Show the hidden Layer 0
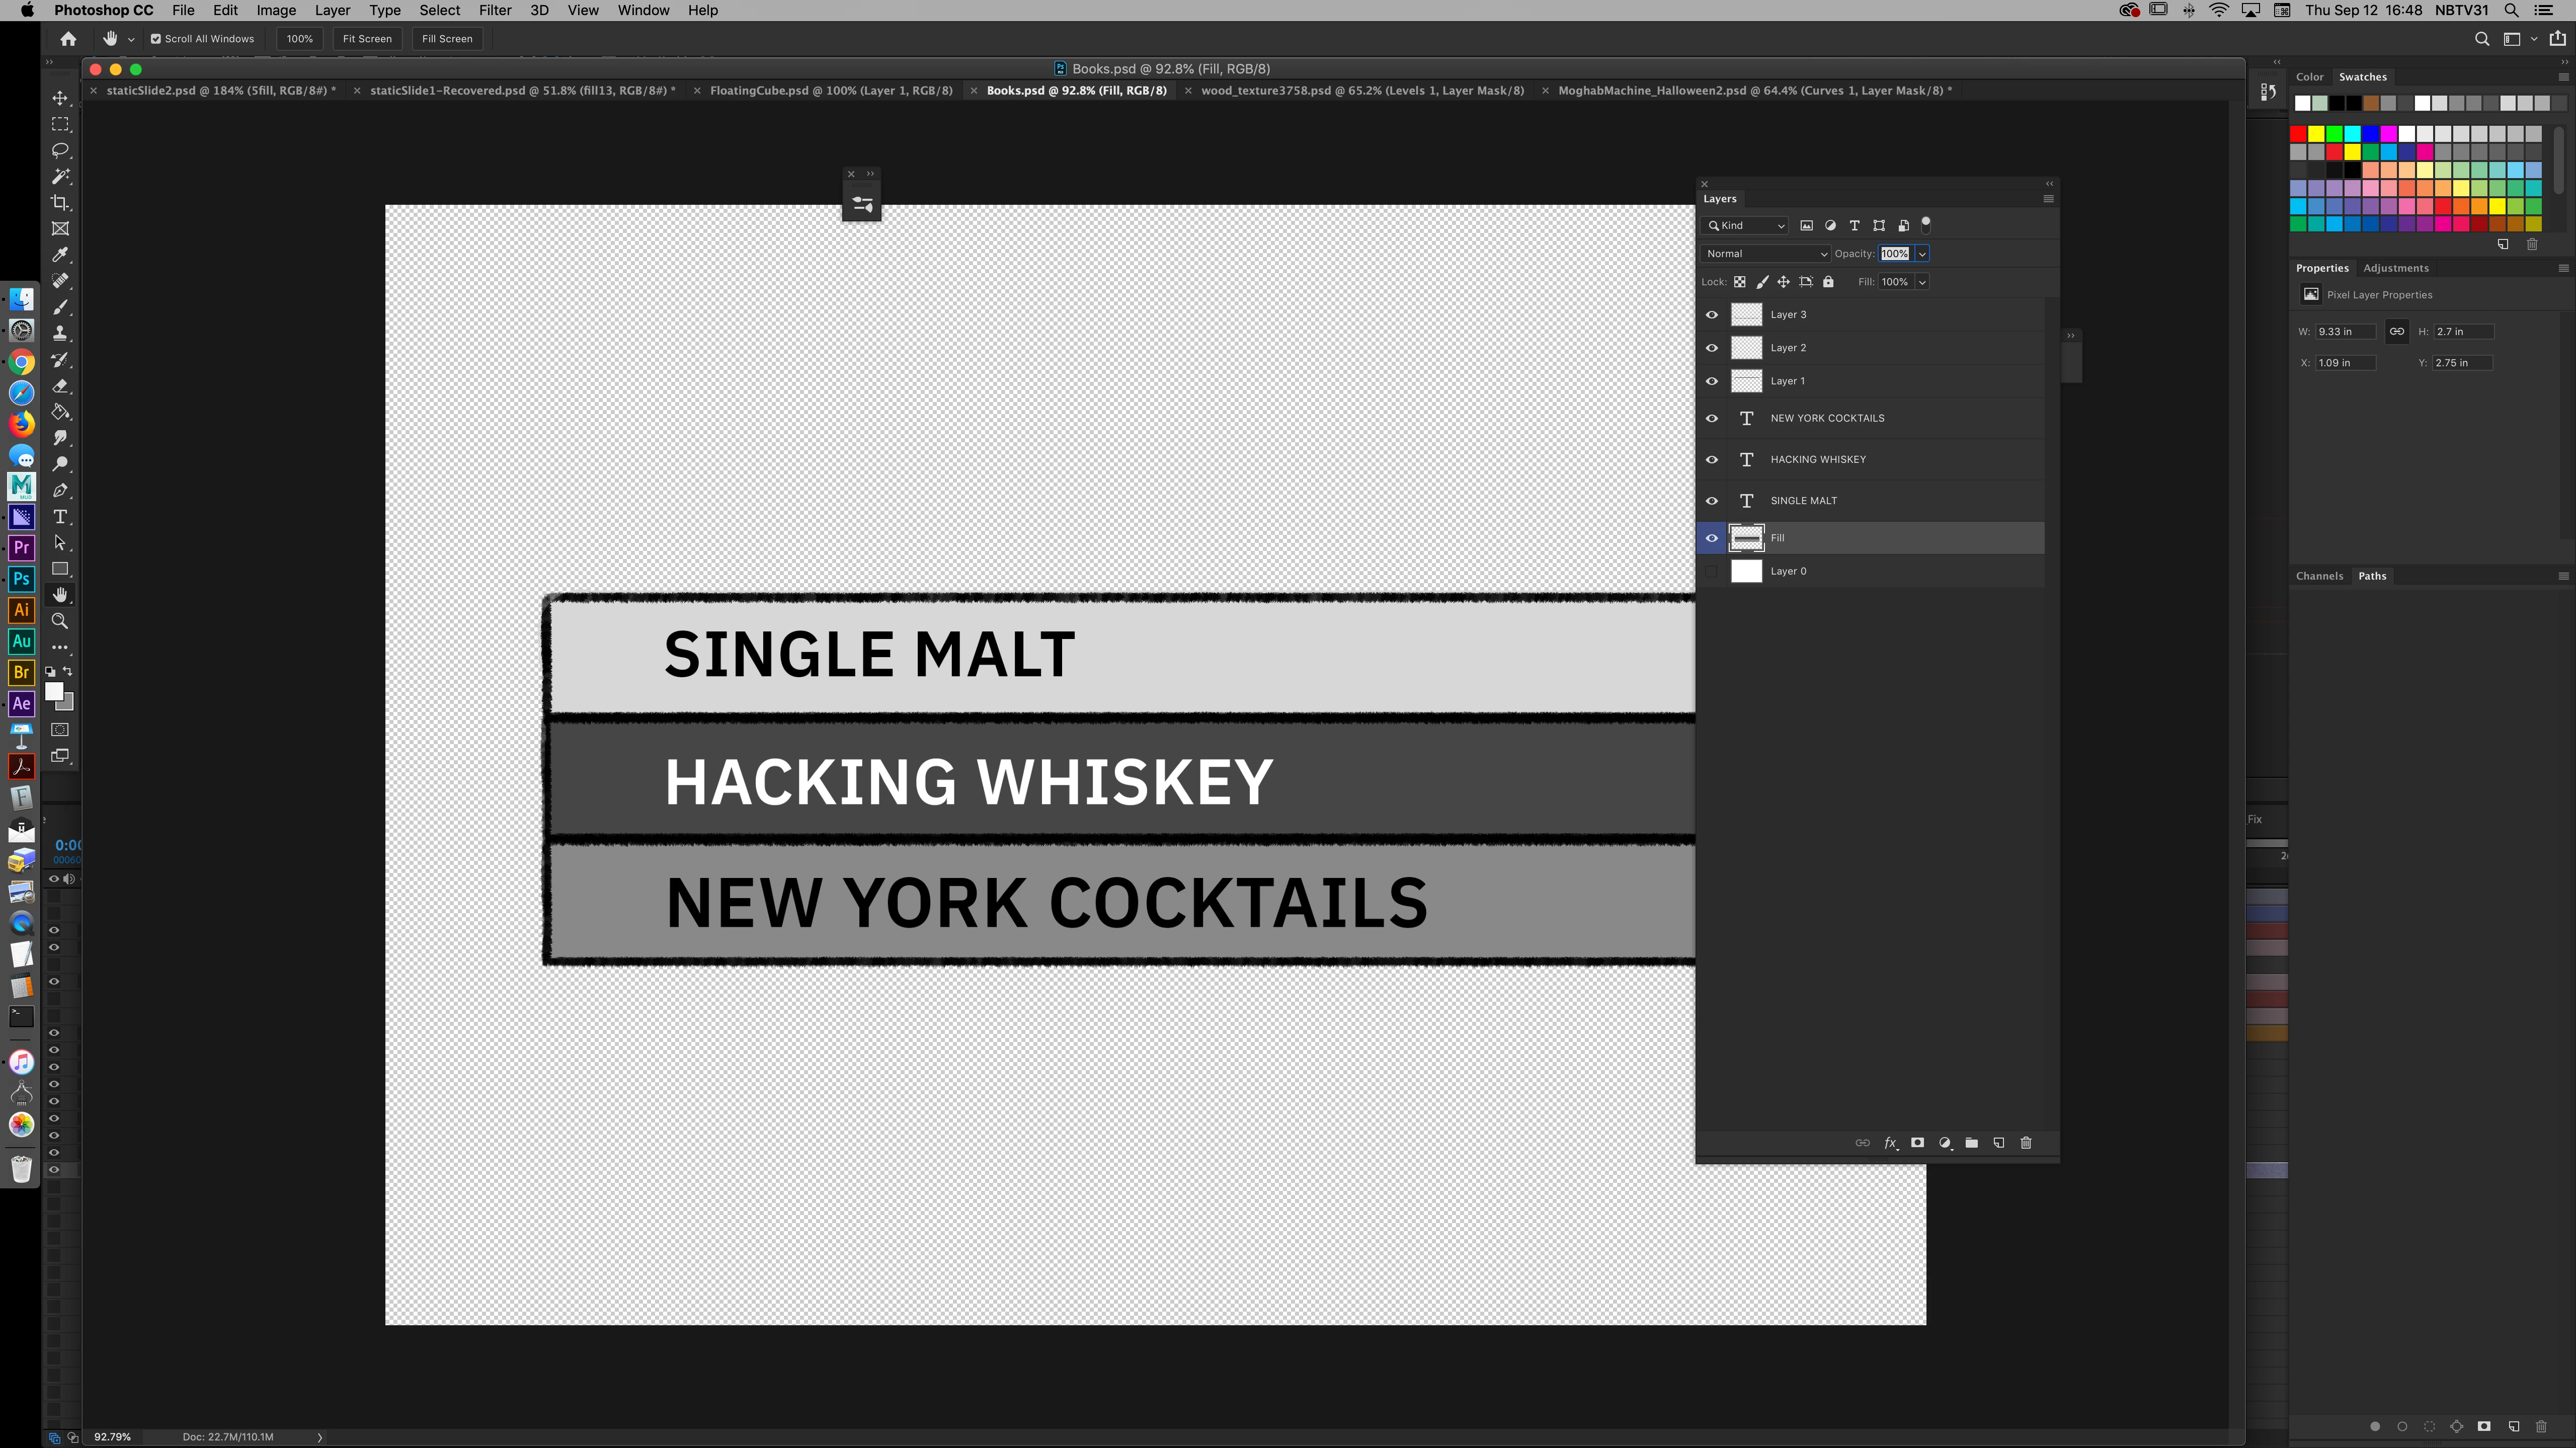Image resolution: width=2576 pixels, height=1448 pixels. click(1712, 571)
